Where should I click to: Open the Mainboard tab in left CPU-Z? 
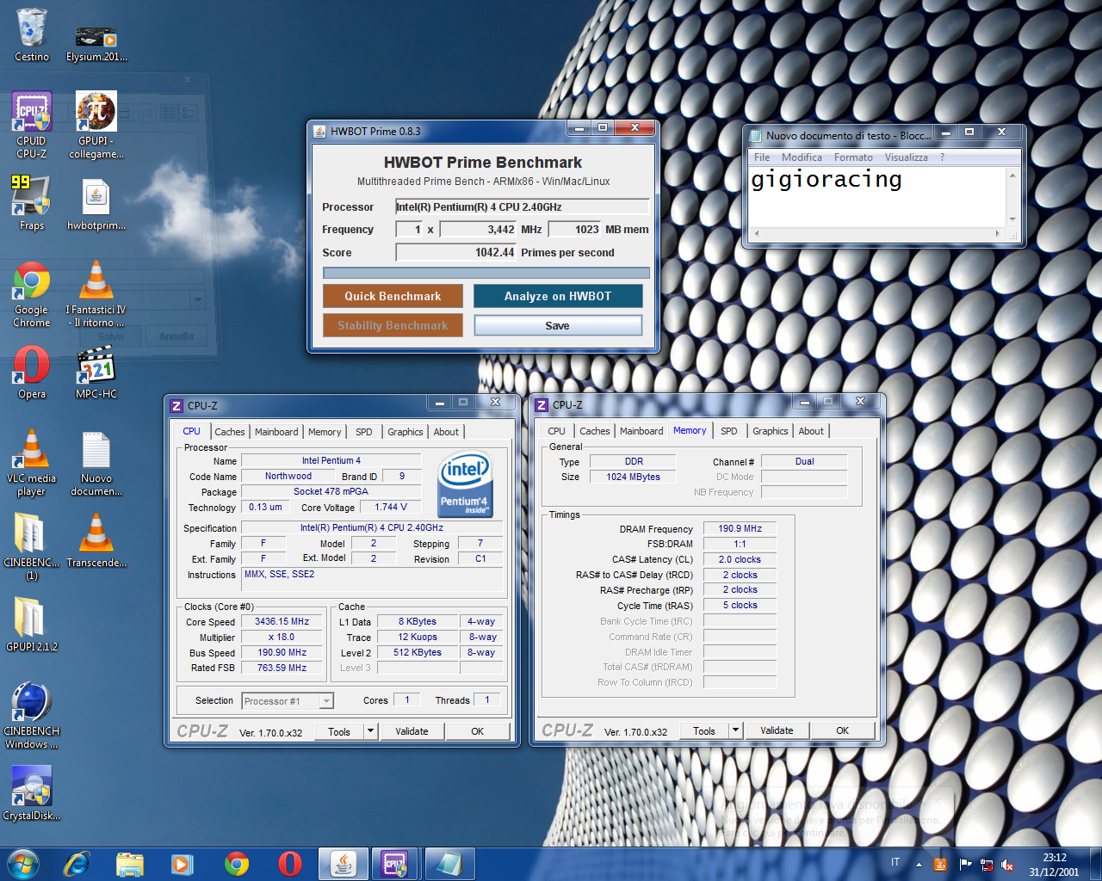point(276,432)
